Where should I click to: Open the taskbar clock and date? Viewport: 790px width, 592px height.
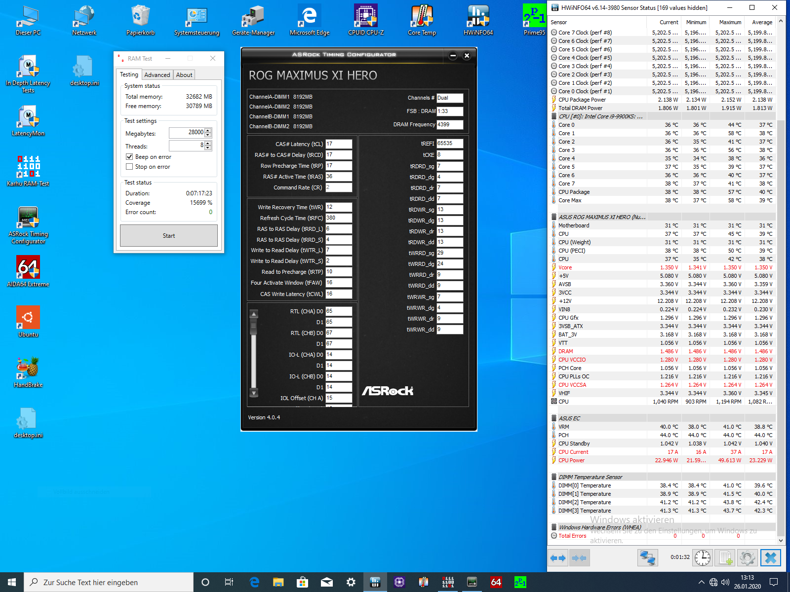pos(747,582)
